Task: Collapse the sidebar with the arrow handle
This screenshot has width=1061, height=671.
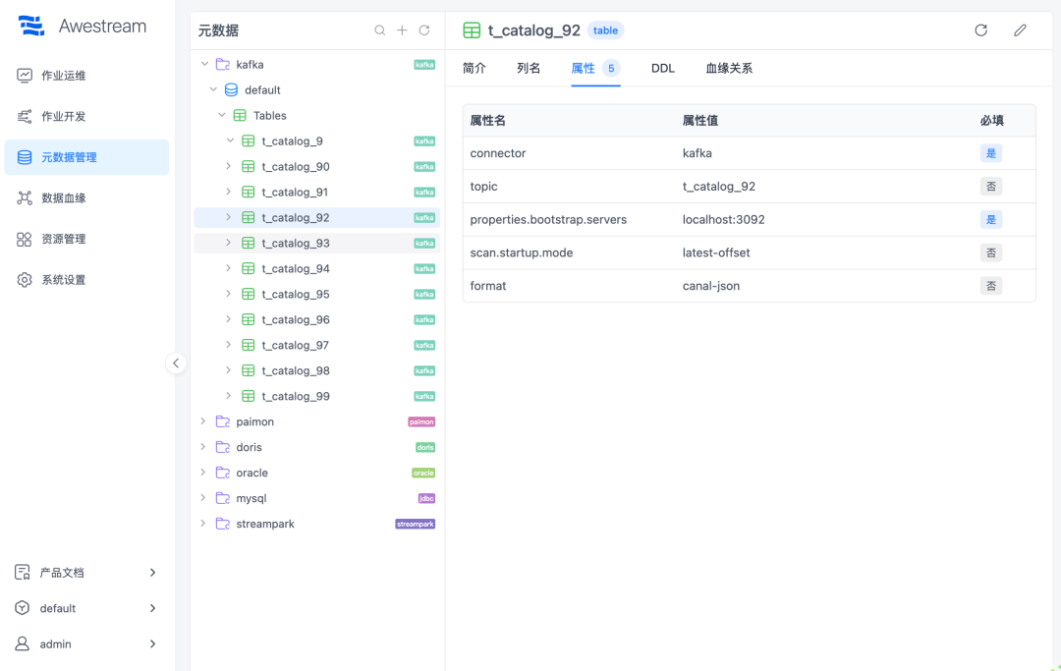Action: click(x=176, y=363)
